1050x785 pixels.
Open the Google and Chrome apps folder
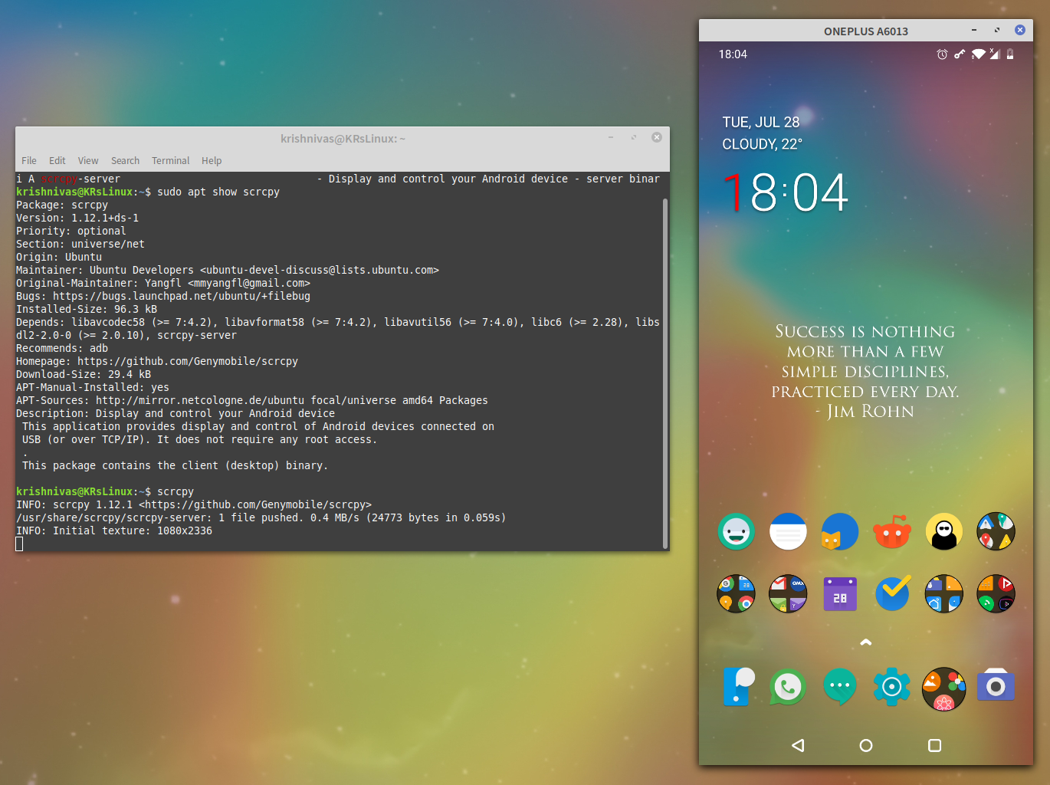737,593
